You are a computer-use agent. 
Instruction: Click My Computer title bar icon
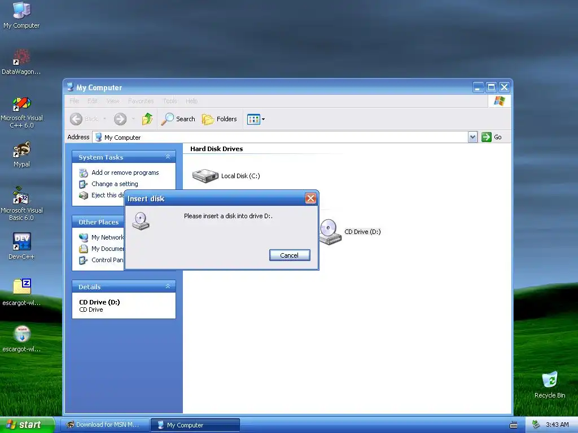(x=70, y=87)
